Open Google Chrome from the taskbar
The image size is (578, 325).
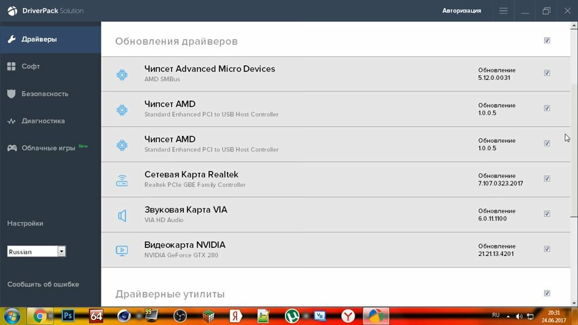tap(40, 316)
